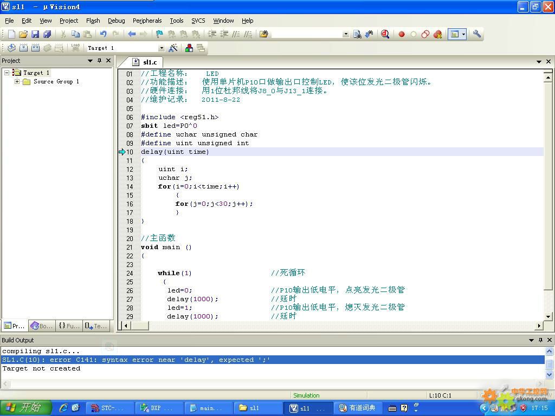Unindent the selected text lines
Image resolution: width=555 pixels, height=416 pixels.
pyautogui.click(x=224, y=34)
